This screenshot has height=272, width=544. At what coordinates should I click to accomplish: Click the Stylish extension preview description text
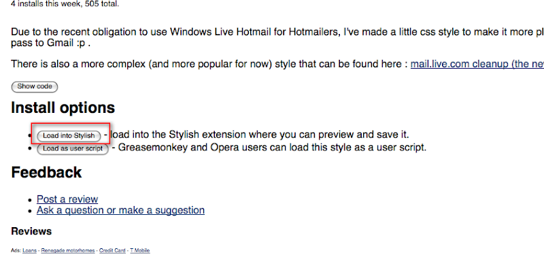(257, 134)
